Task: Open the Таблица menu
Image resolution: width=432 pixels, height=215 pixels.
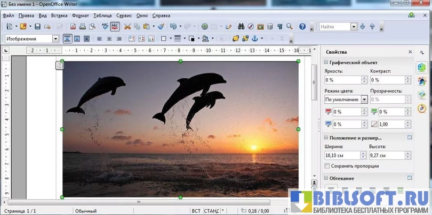Action: [x=102, y=15]
